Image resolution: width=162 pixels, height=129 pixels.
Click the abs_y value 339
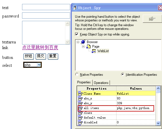tap(119, 103)
